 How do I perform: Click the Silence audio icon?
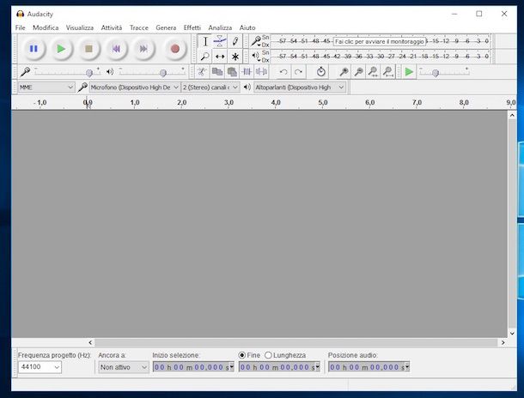[261, 72]
